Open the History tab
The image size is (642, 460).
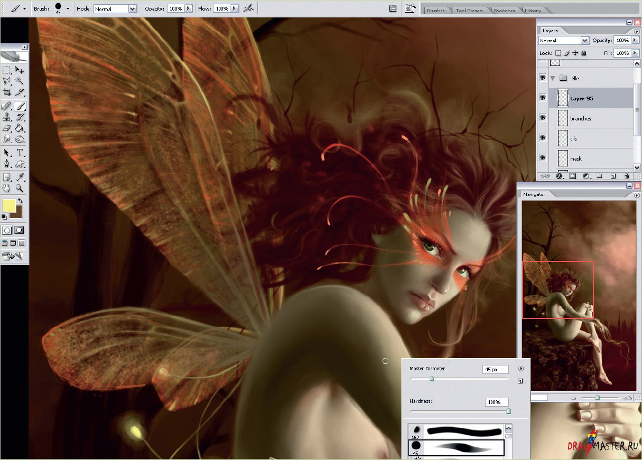click(533, 10)
